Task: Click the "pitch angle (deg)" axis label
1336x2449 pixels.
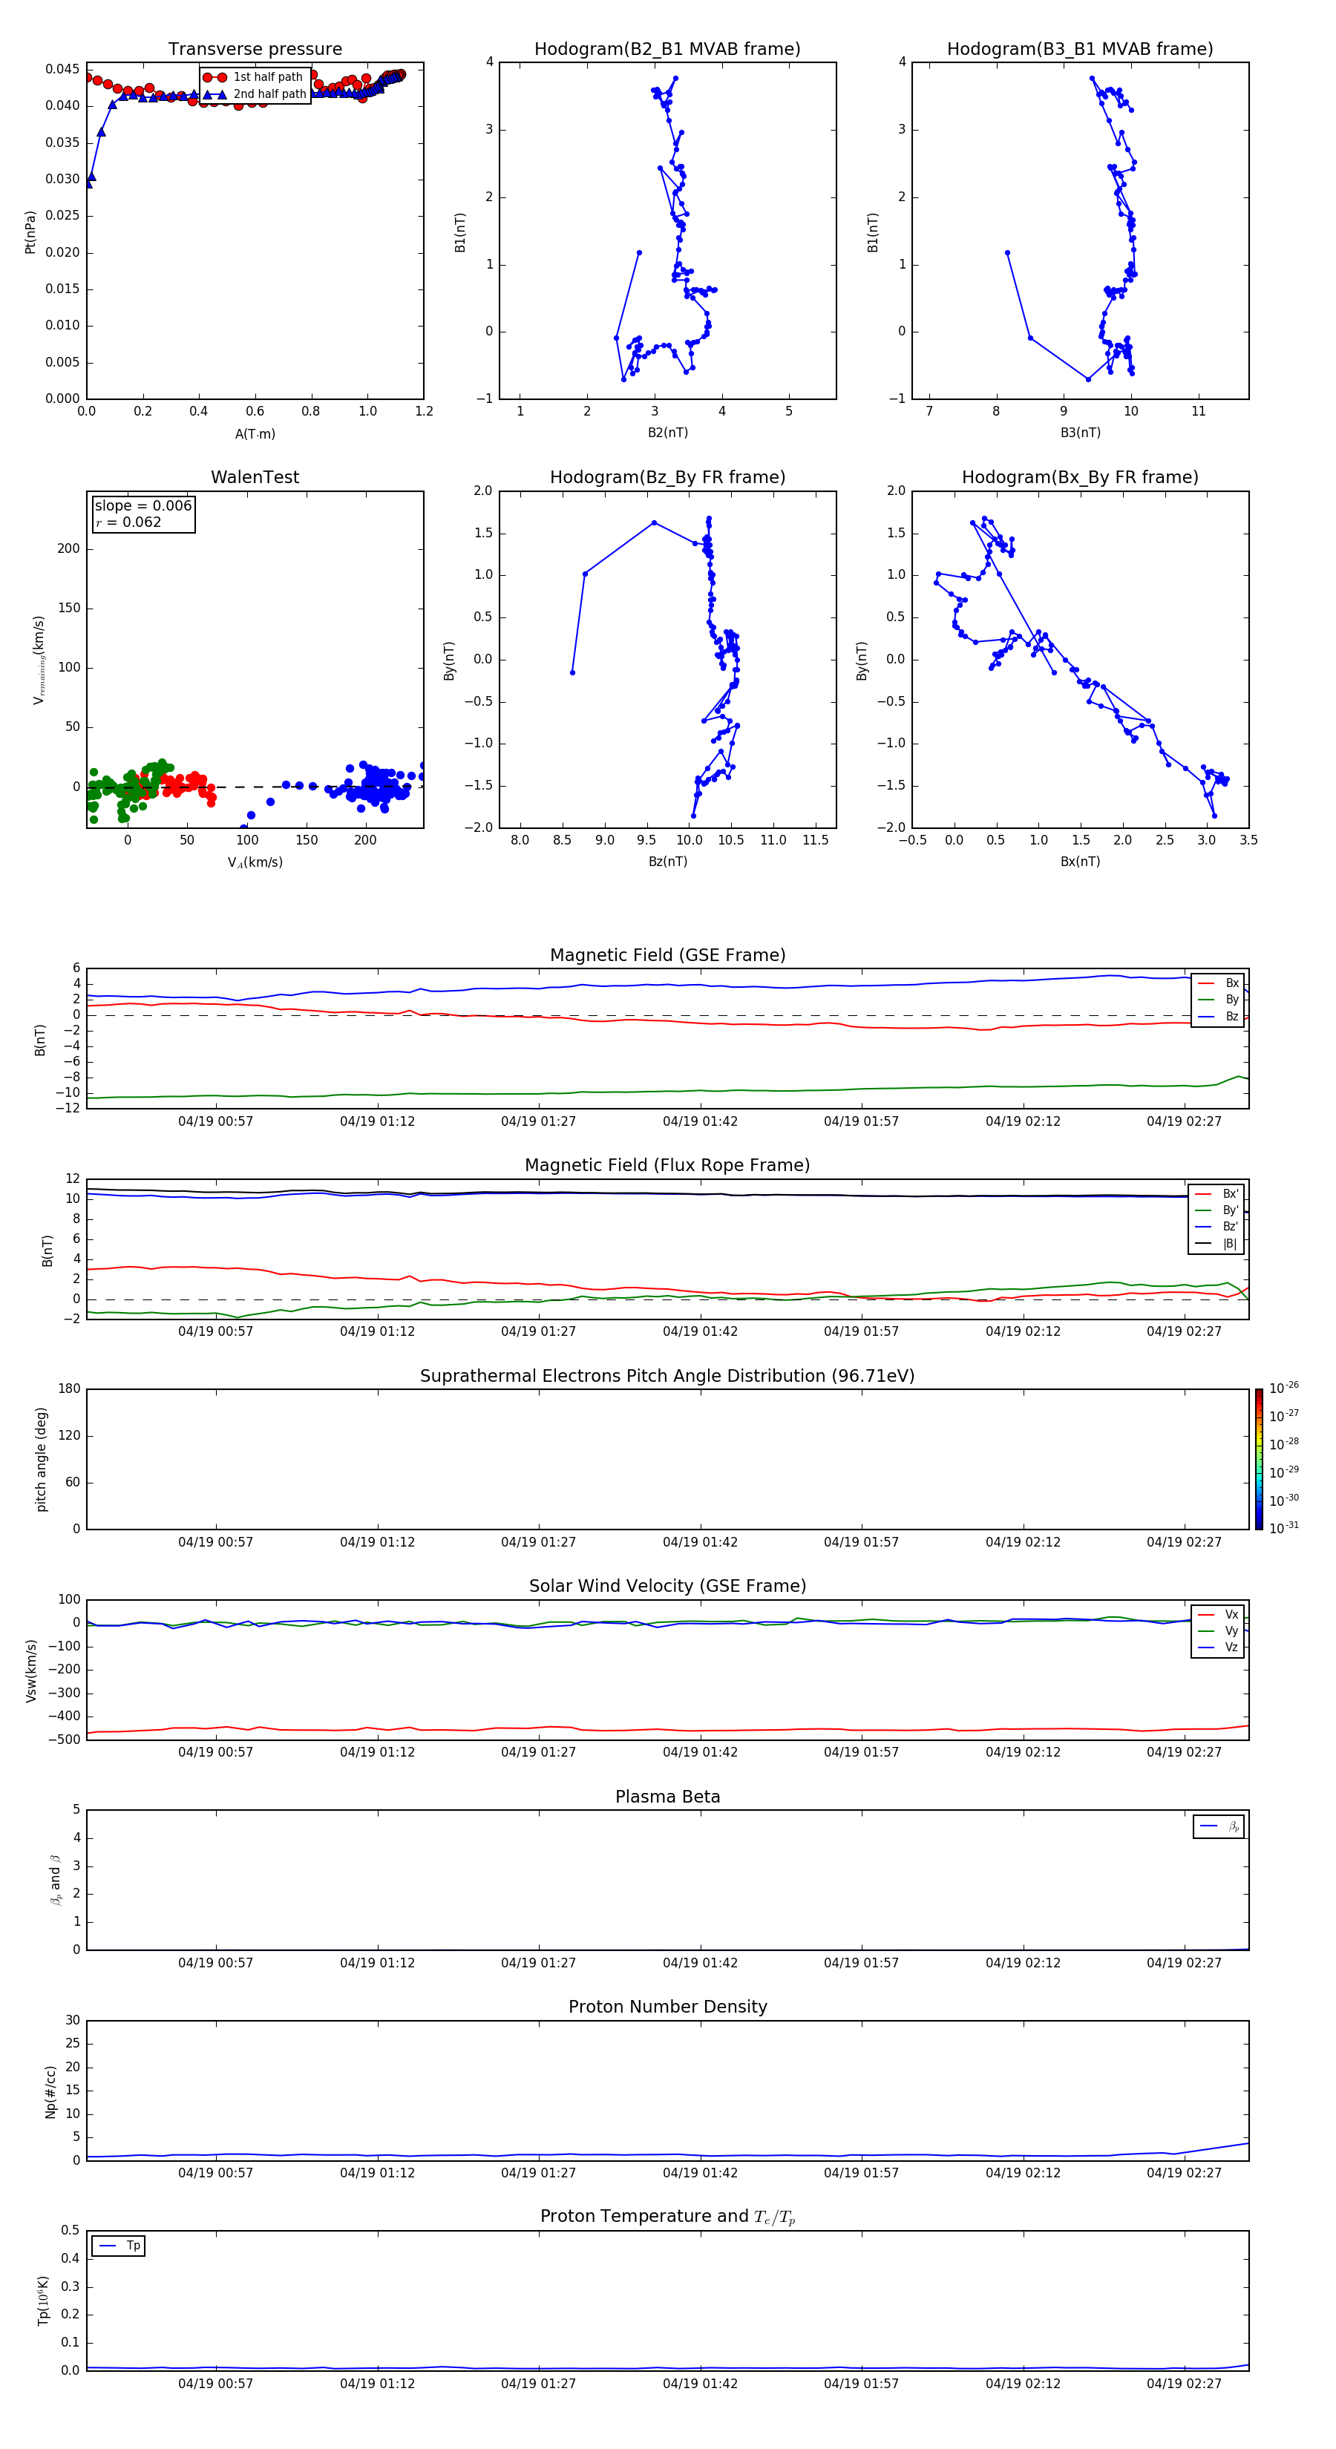Action: [41, 1459]
